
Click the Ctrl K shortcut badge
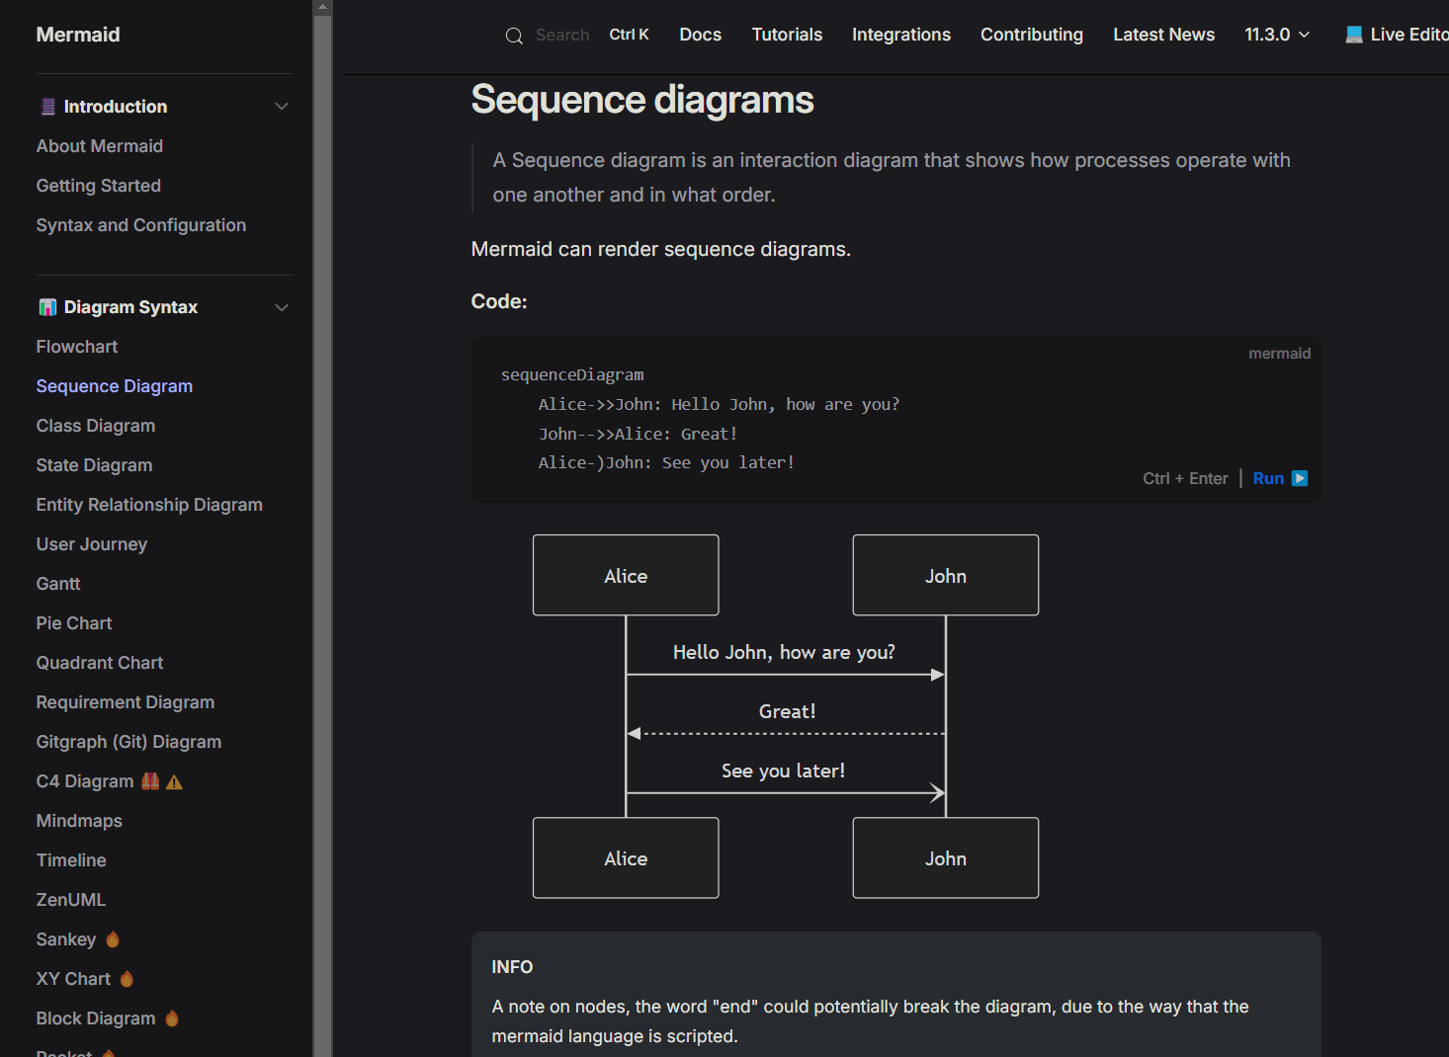629,35
